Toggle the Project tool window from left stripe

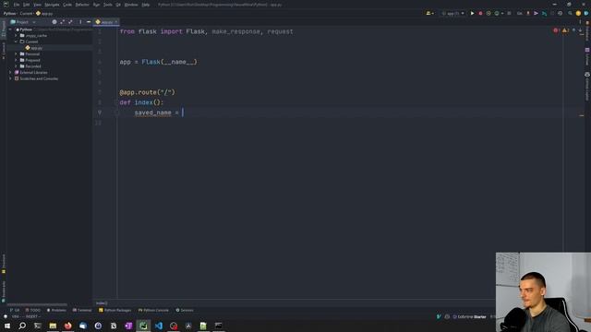point(4,29)
